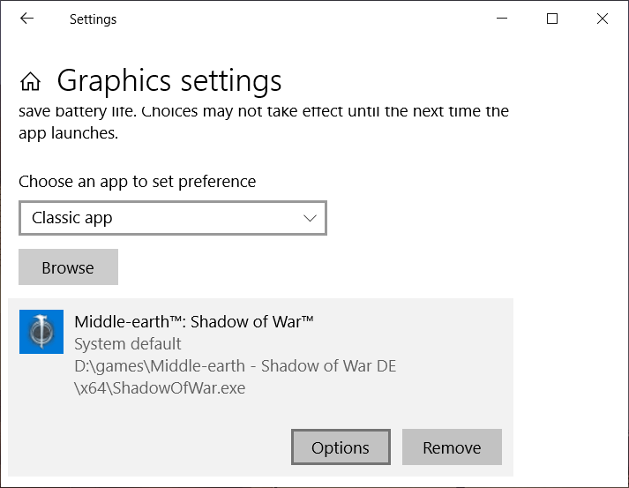This screenshot has height=488, width=629.
Task: Remove the Shadow of War entry
Action: pos(452,447)
